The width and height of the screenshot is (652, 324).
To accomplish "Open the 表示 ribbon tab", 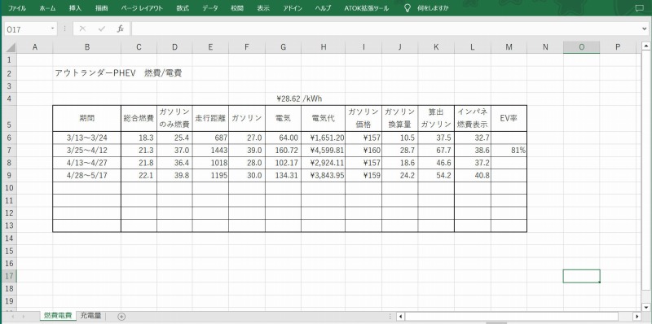I will [263, 8].
